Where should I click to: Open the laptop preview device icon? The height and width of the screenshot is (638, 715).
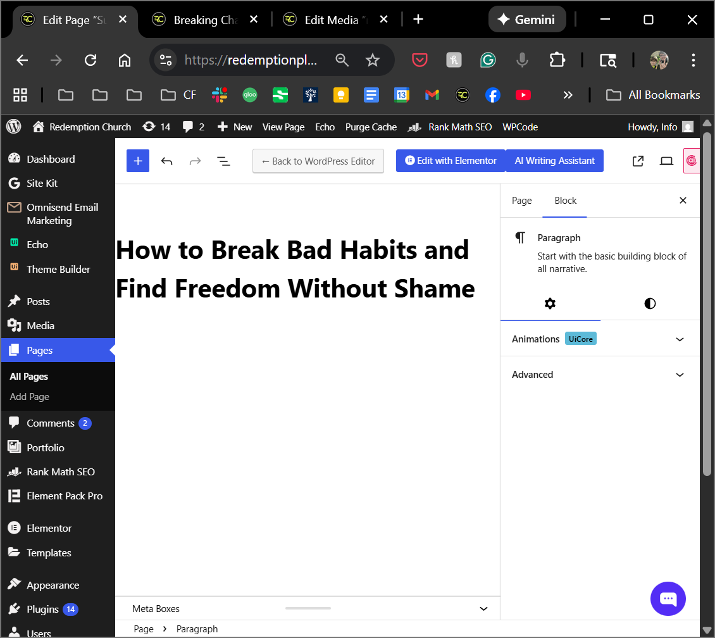[x=666, y=161]
